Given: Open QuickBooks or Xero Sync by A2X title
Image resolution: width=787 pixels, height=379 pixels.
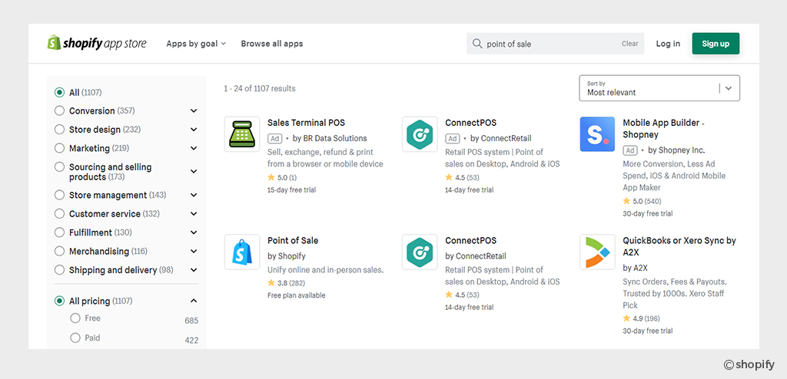Looking at the screenshot, I should click(679, 246).
